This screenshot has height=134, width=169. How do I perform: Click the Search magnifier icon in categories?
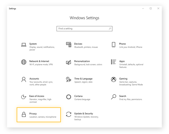pos(114,97)
